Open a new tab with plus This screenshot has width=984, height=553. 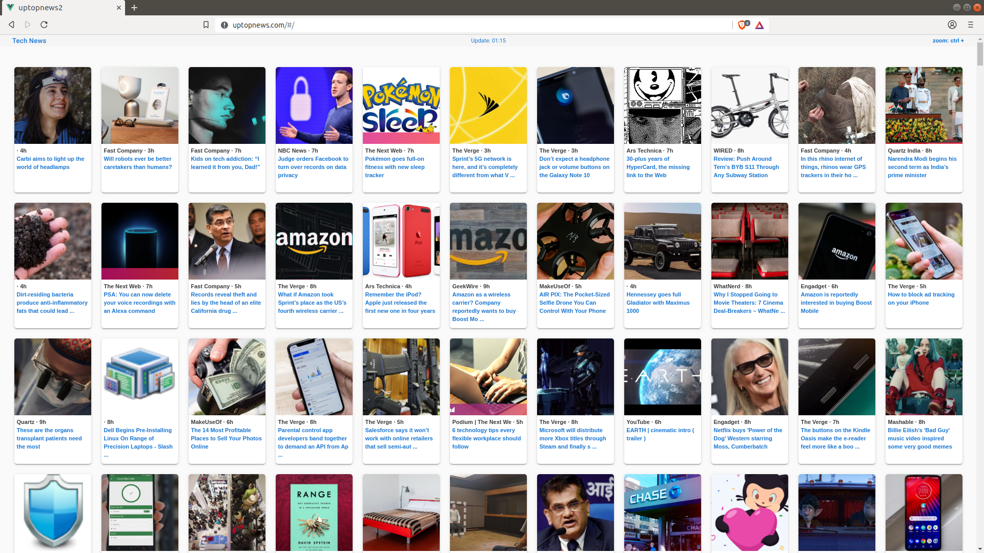point(134,8)
